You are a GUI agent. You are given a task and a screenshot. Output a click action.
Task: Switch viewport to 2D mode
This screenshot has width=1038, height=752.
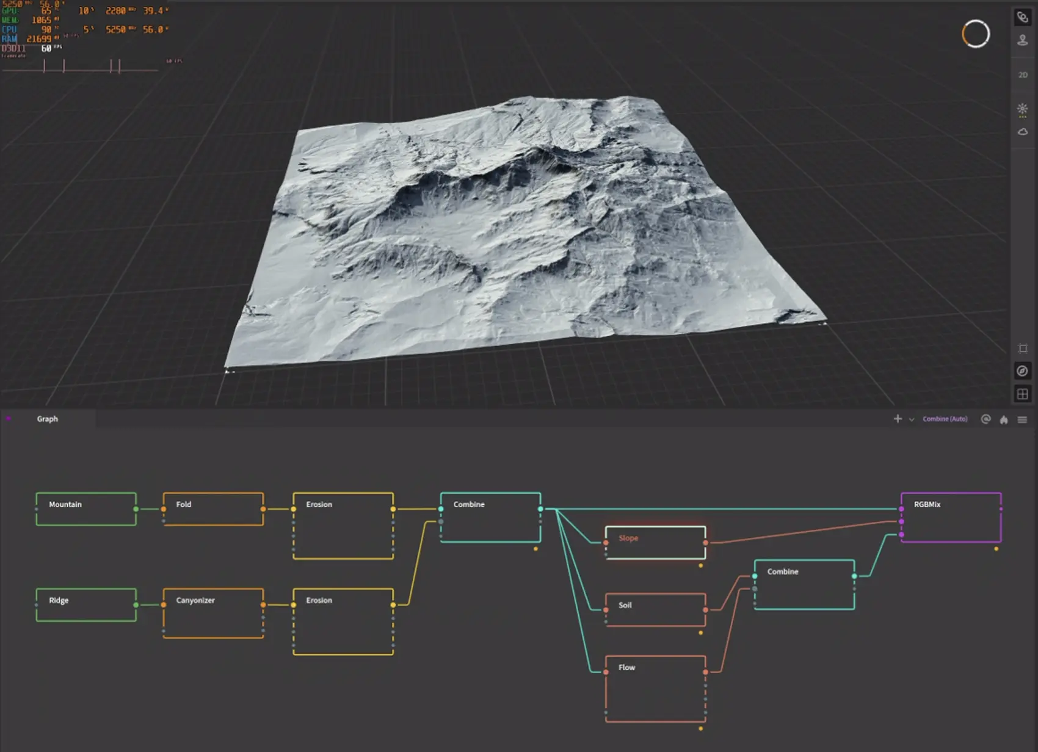[1023, 75]
